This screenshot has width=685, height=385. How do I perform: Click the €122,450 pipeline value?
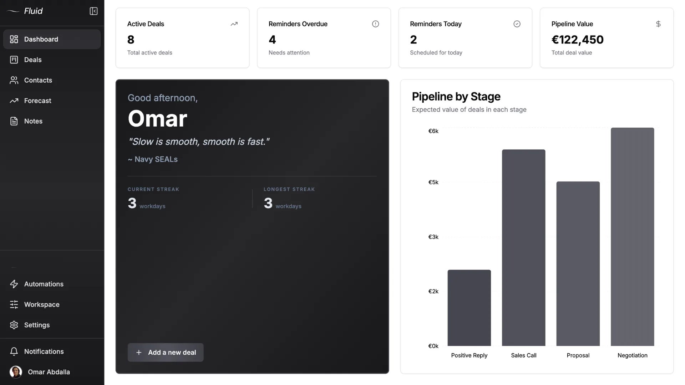(x=577, y=40)
